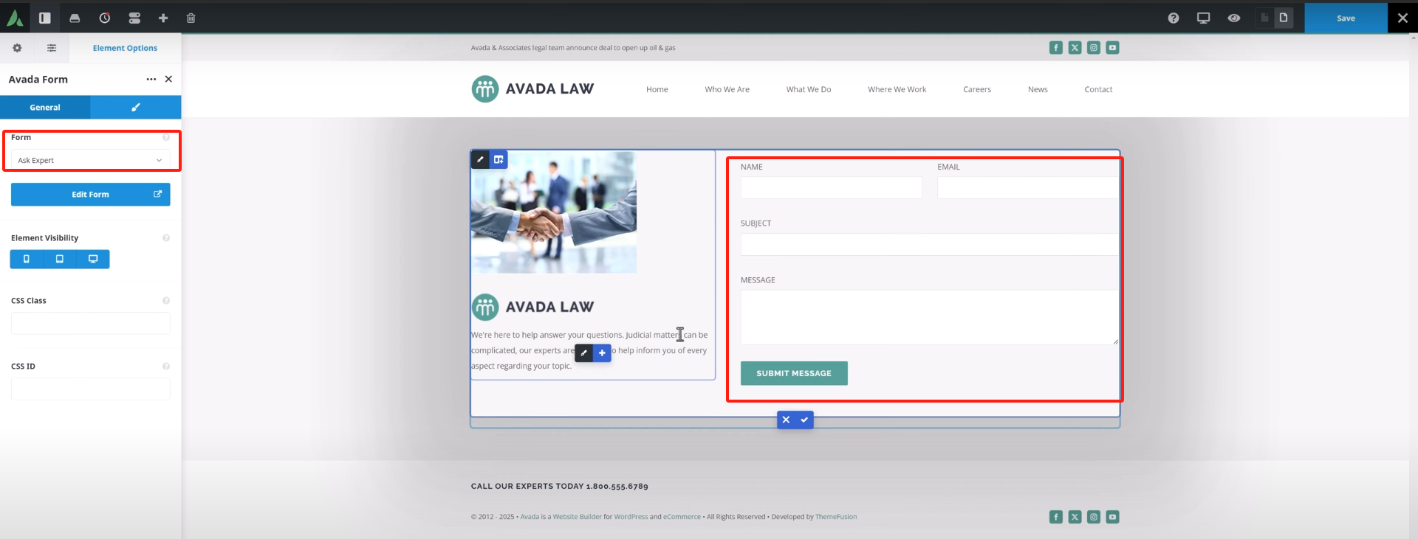Viewport: 1418px width, 539px height.
Task: Open the Home menu item
Action: 657,89
